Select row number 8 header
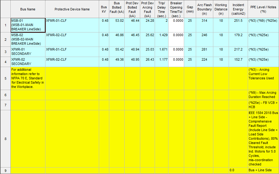This screenshot has width=279, height=174. [x=5, y=139]
